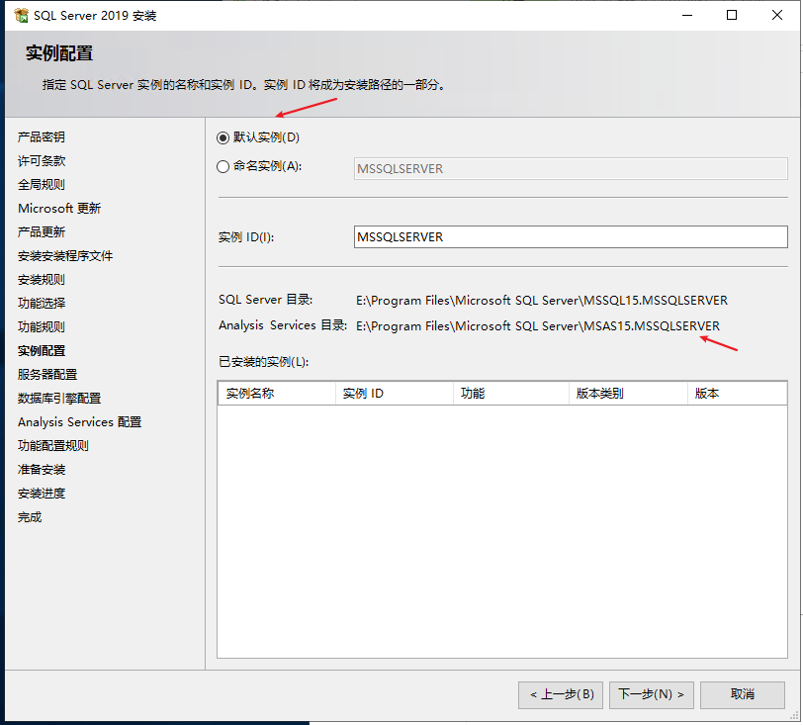
Task: Select the 默认实例(D) radio button
Action: [x=223, y=137]
